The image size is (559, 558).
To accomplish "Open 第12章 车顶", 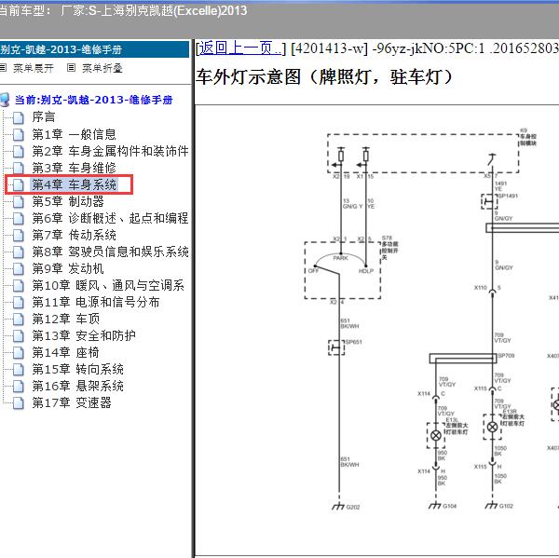I will tap(66, 319).
